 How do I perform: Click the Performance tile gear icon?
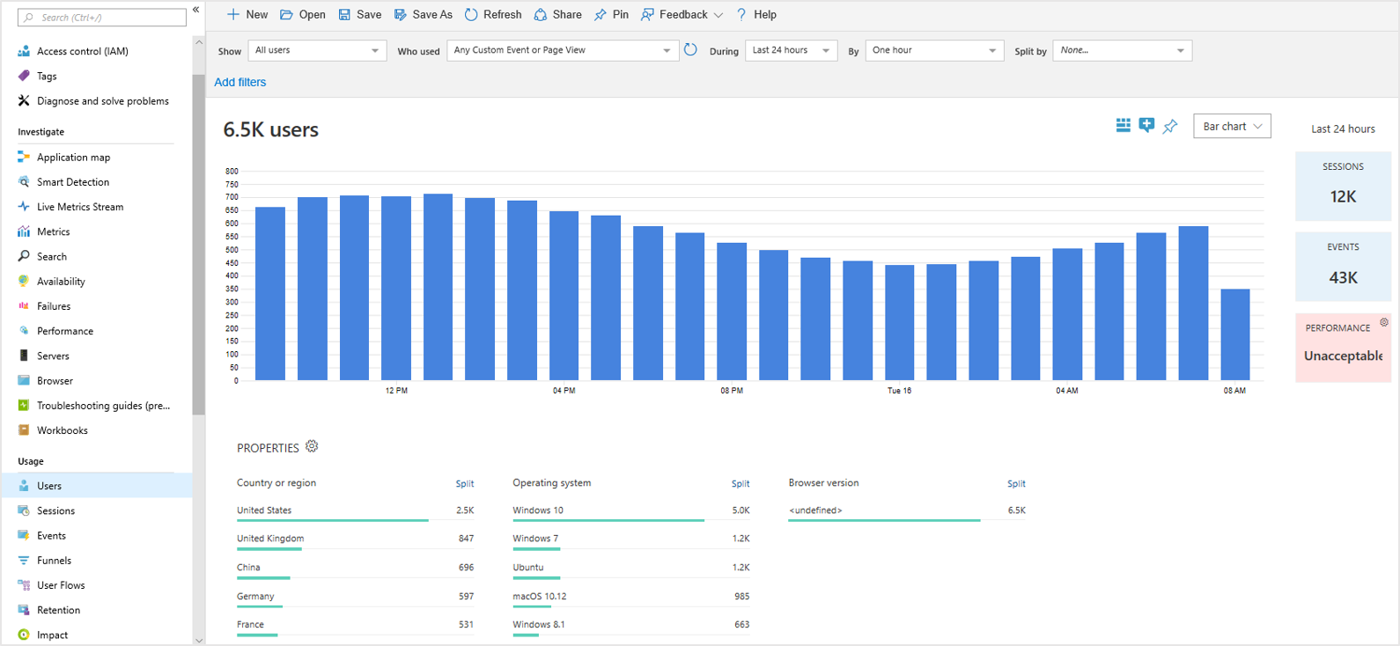(1384, 322)
